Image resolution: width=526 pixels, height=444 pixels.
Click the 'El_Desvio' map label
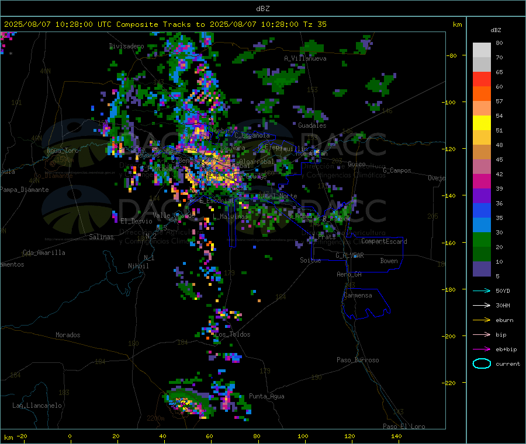(136, 221)
